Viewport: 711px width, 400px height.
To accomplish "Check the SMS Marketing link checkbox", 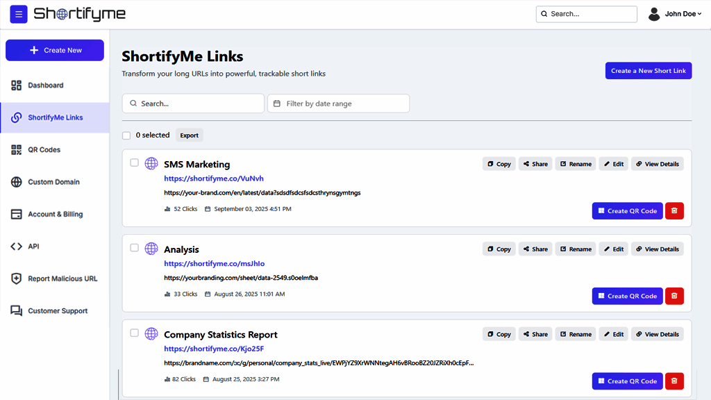I will click(x=135, y=163).
